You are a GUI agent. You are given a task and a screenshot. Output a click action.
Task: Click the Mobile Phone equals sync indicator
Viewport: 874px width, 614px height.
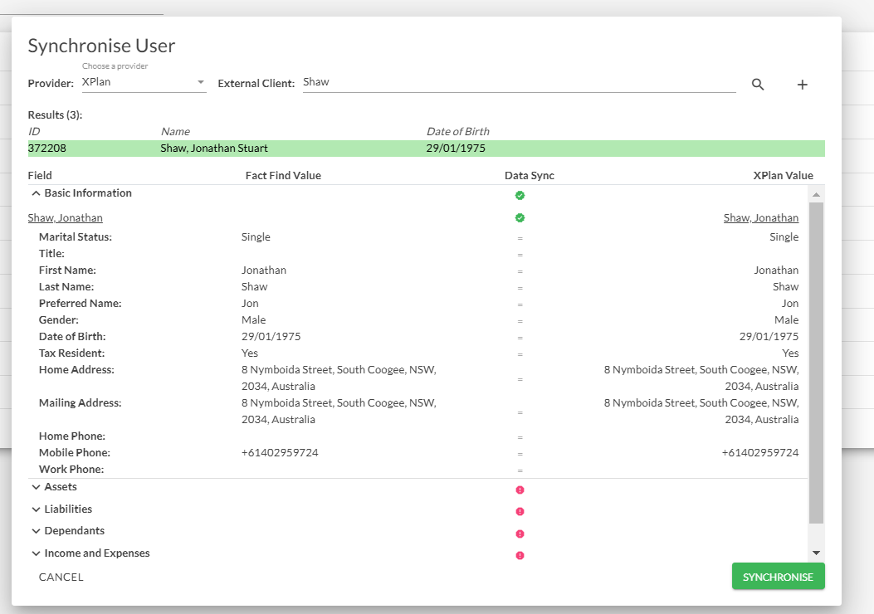coord(520,454)
